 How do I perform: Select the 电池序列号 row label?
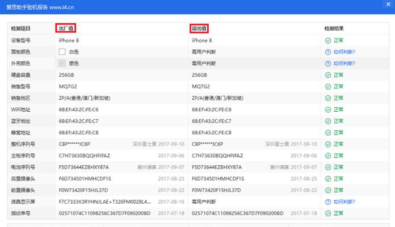click(23, 167)
